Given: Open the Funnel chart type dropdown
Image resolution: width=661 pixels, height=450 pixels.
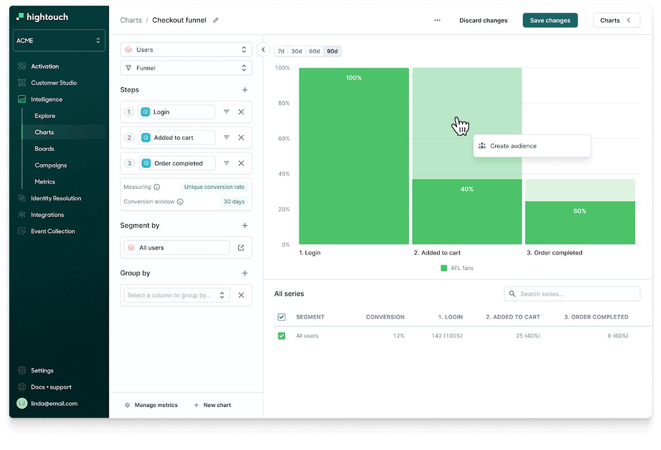Looking at the screenshot, I should point(186,68).
